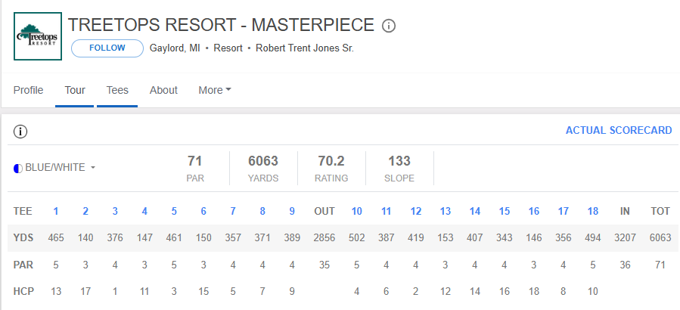
Task: Open the Profile tab
Action: [x=28, y=90]
